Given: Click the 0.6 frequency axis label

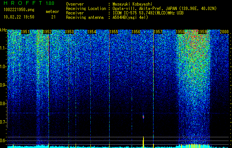Looking at the screenshot, I should (3, 141).
